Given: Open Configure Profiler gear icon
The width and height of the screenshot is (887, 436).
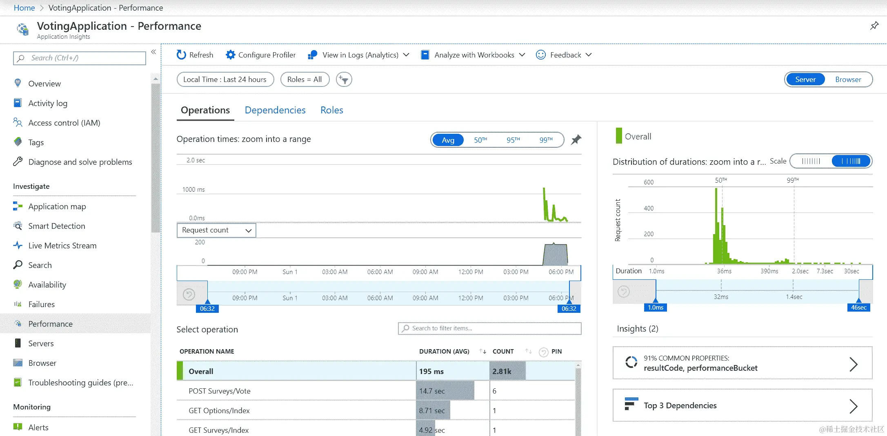Looking at the screenshot, I should 231,55.
